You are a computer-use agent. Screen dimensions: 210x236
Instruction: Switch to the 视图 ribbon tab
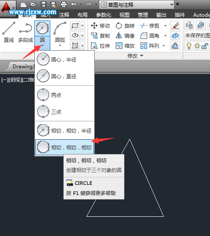click(124, 15)
